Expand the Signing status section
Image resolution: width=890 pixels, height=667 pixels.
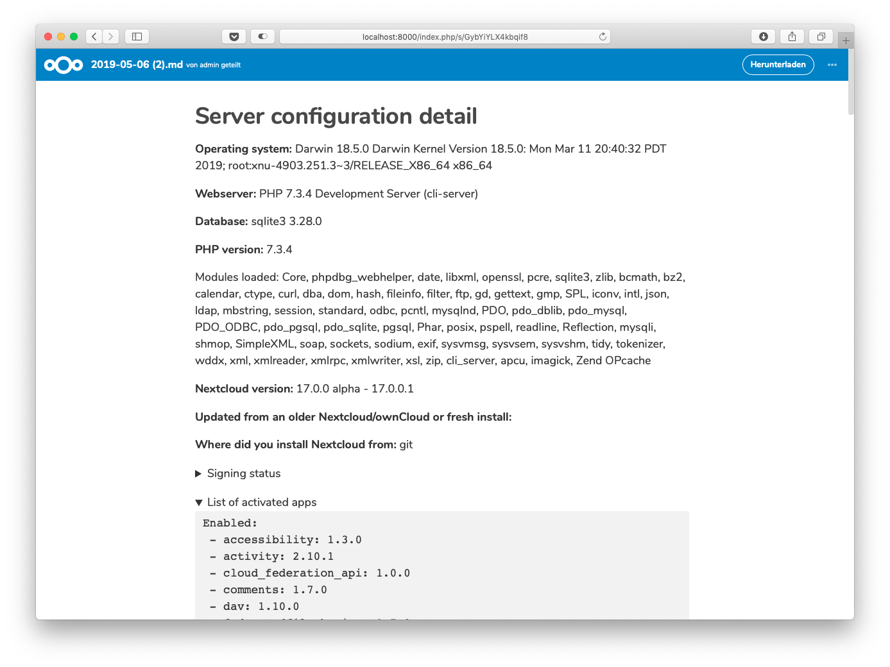coord(238,473)
